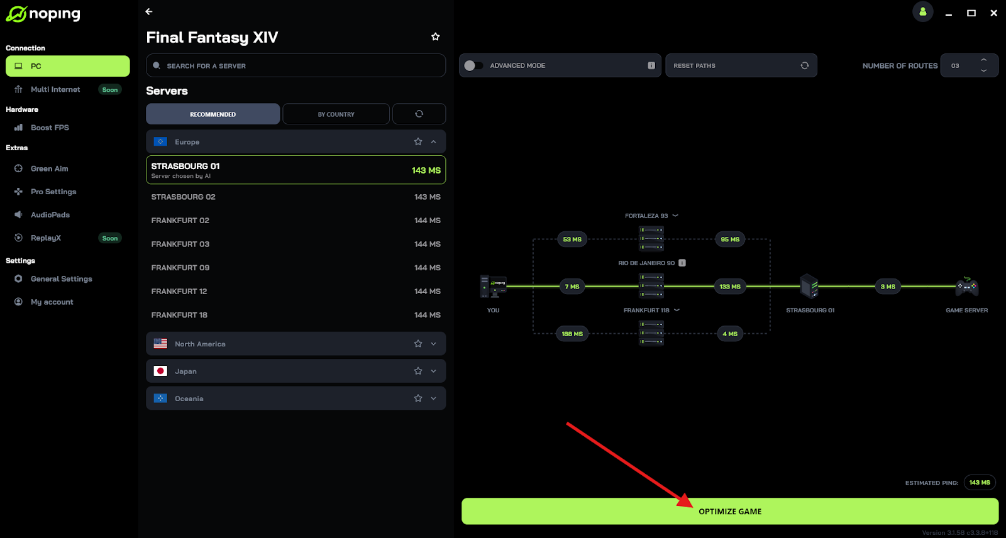
Task: Select the Frankfurt 03 server
Action: 296,244
